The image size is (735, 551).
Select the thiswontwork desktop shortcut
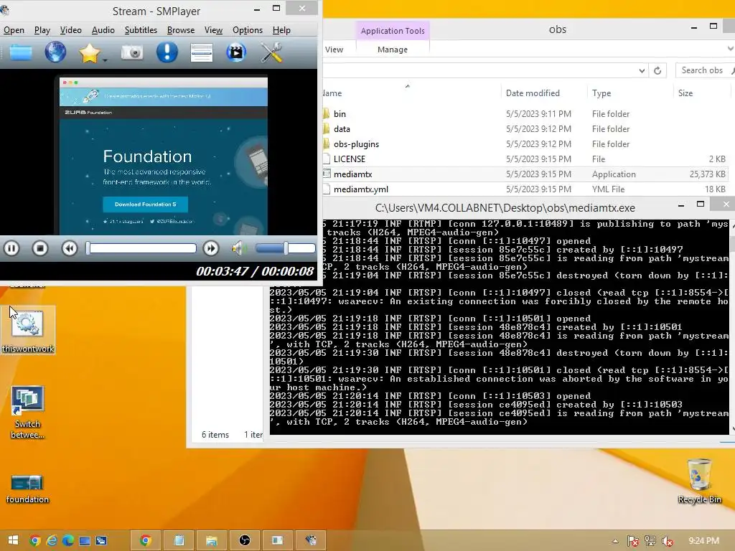28,330
